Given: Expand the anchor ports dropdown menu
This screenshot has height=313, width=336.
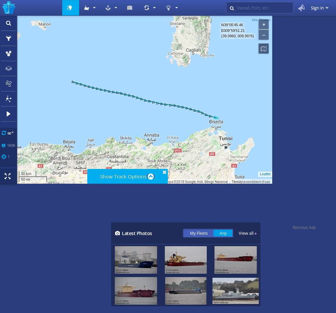Looking at the screenshot, I should 111,8.
